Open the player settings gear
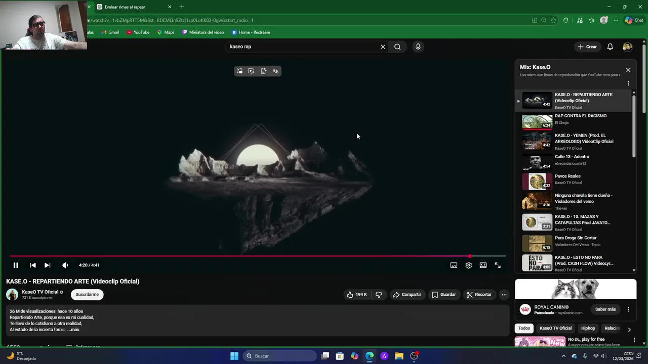The image size is (648, 364). tap(468, 265)
